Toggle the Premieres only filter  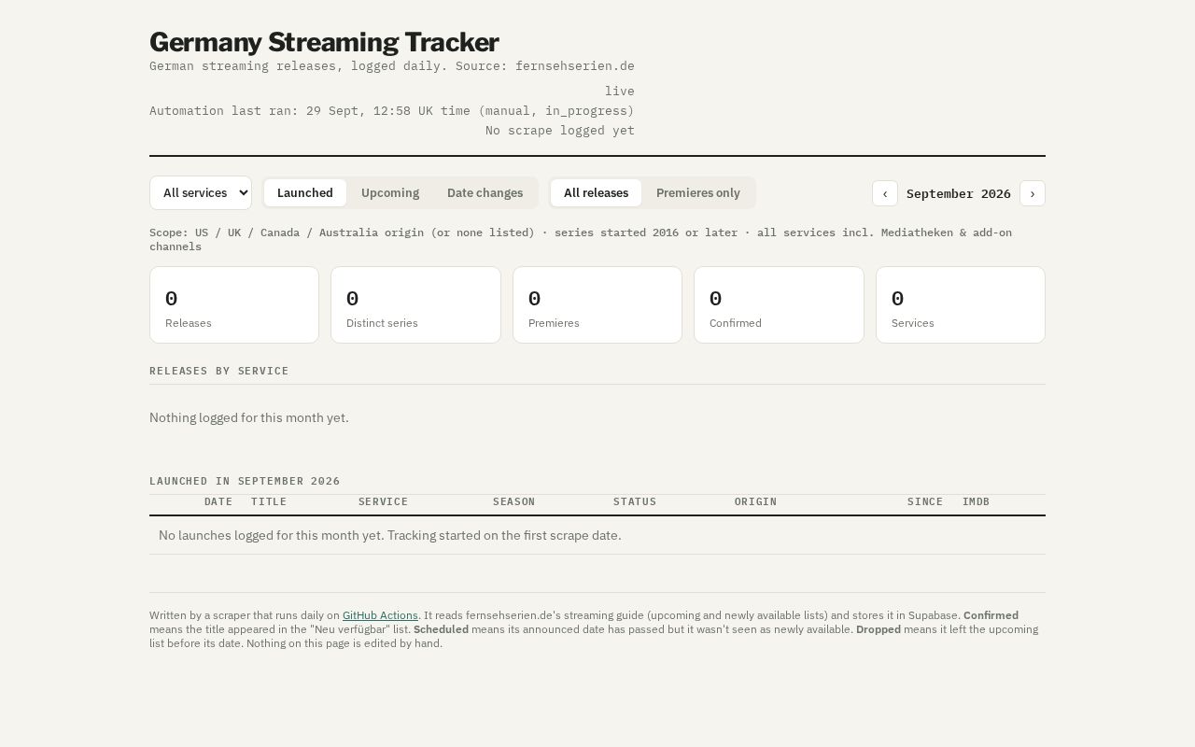[x=698, y=193]
